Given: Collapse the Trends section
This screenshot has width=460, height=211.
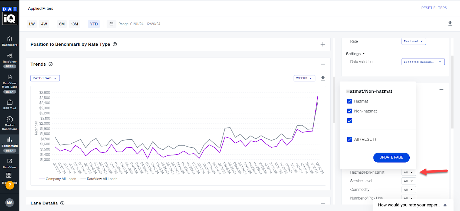Looking at the screenshot, I should pyautogui.click(x=323, y=64).
